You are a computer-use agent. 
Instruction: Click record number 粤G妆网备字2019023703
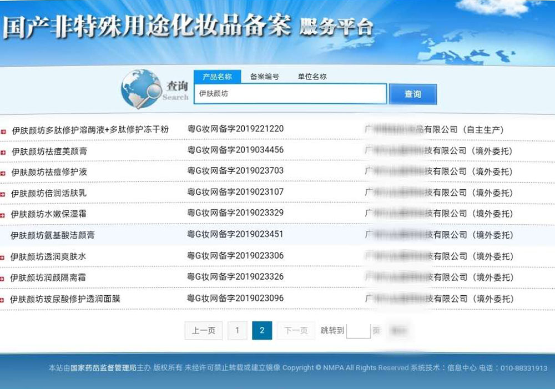coord(235,170)
